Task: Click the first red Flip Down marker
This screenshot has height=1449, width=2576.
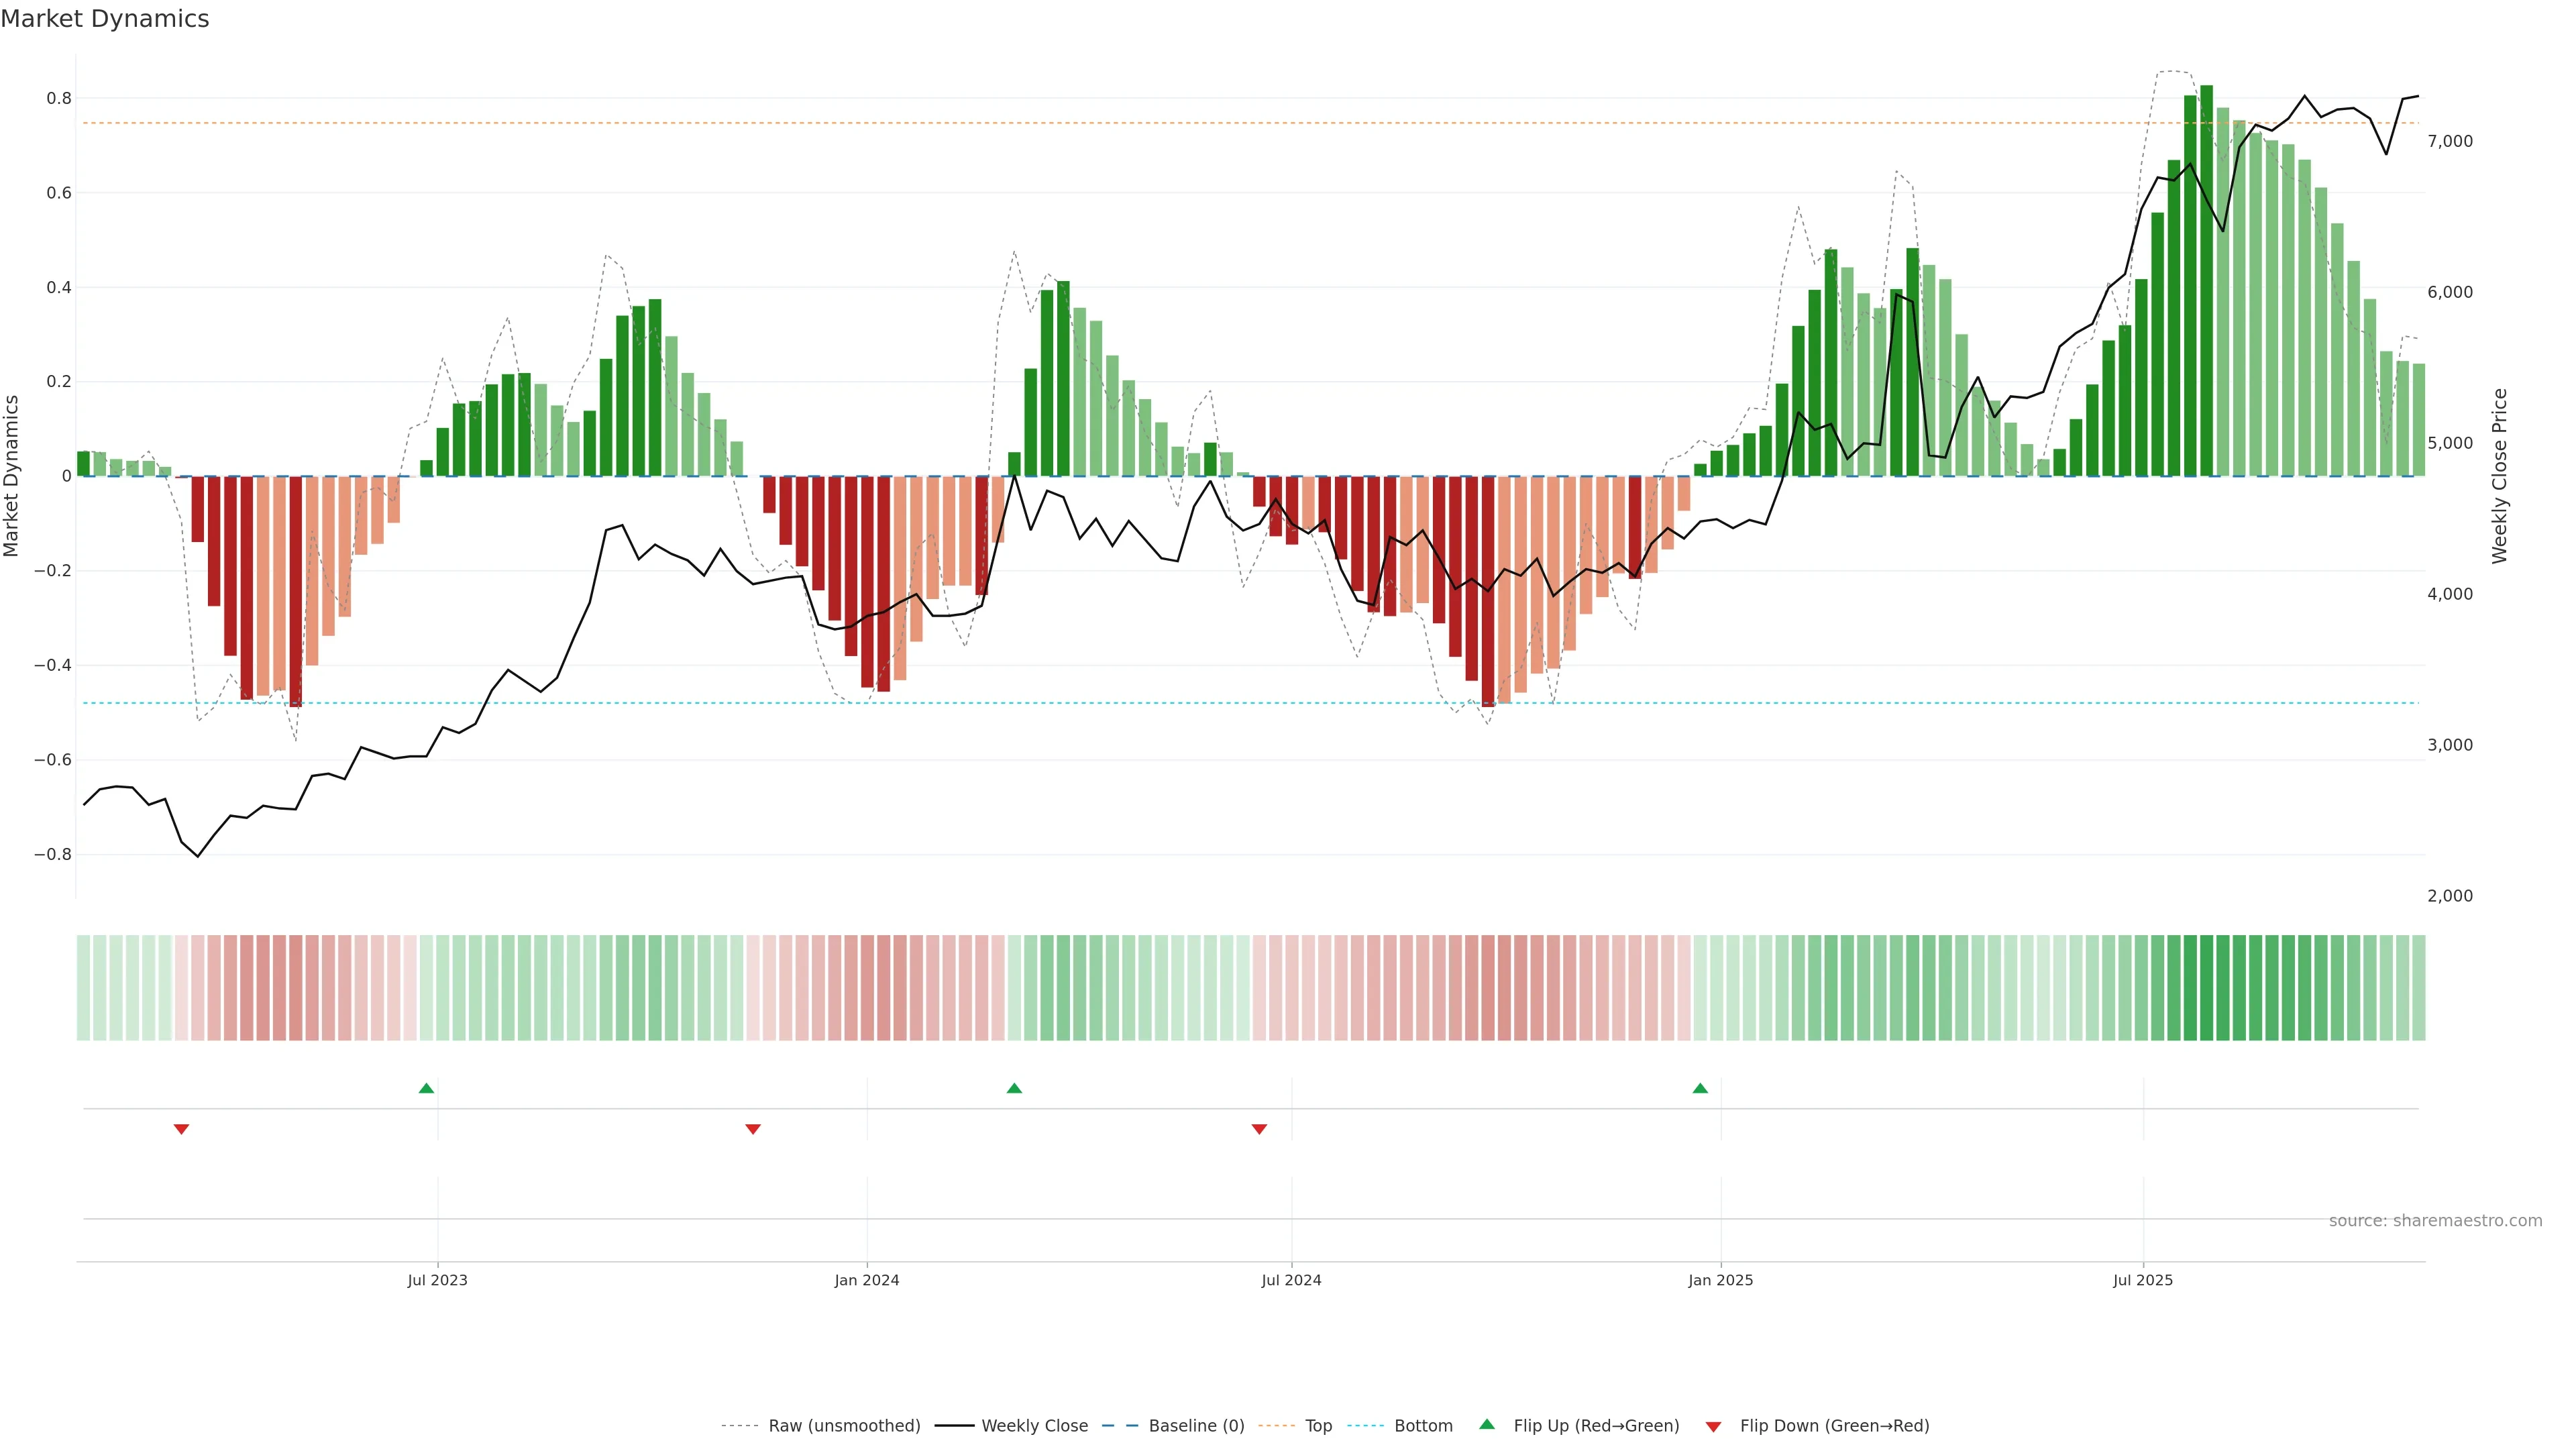Action: [x=181, y=1129]
